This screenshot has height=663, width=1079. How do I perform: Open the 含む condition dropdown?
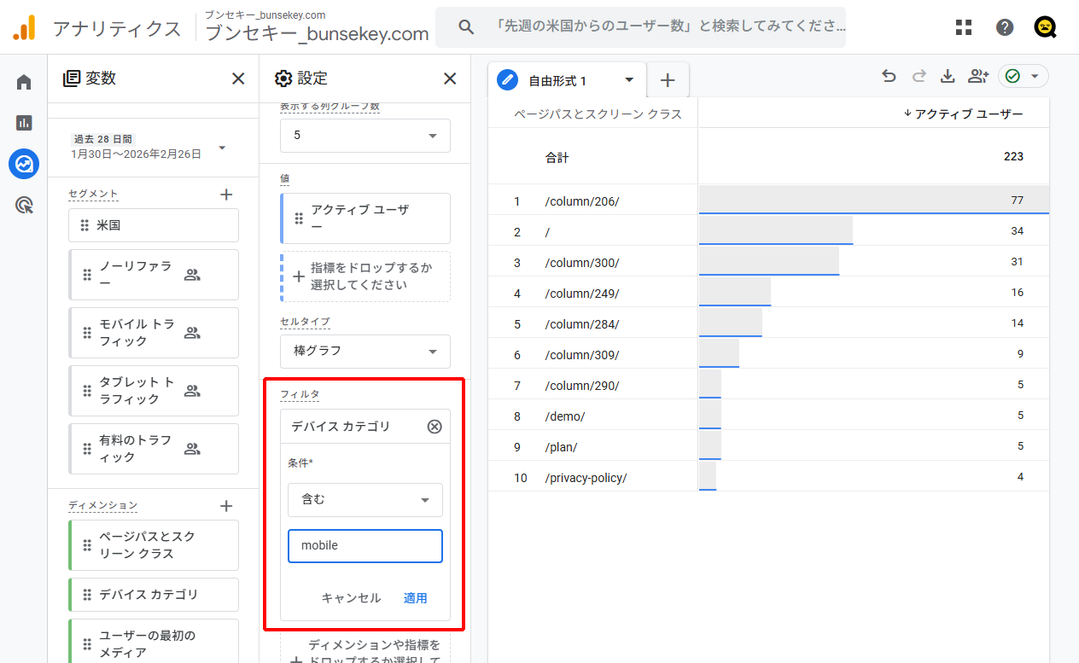point(365,500)
